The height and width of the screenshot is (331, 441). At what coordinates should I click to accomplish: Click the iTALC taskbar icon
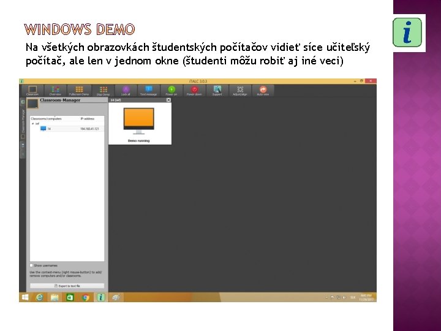click(100, 297)
